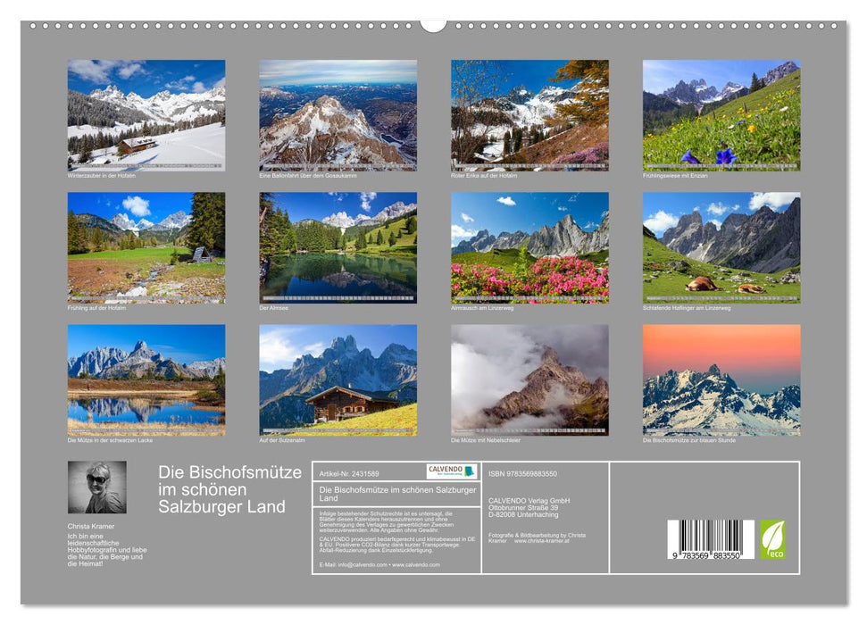The image size is (867, 625).
Task: Click caption 'Die Bischofsmütze zur blauen Stunde'
Action: pyautogui.click(x=689, y=440)
